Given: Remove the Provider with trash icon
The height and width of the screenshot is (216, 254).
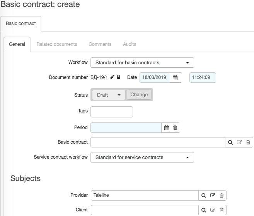Looking at the screenshot, I should click(x=222, y=195).
